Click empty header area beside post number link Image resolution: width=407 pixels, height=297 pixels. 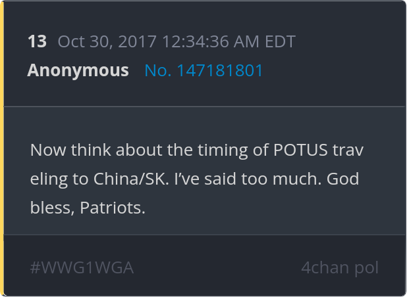[330, 70]
